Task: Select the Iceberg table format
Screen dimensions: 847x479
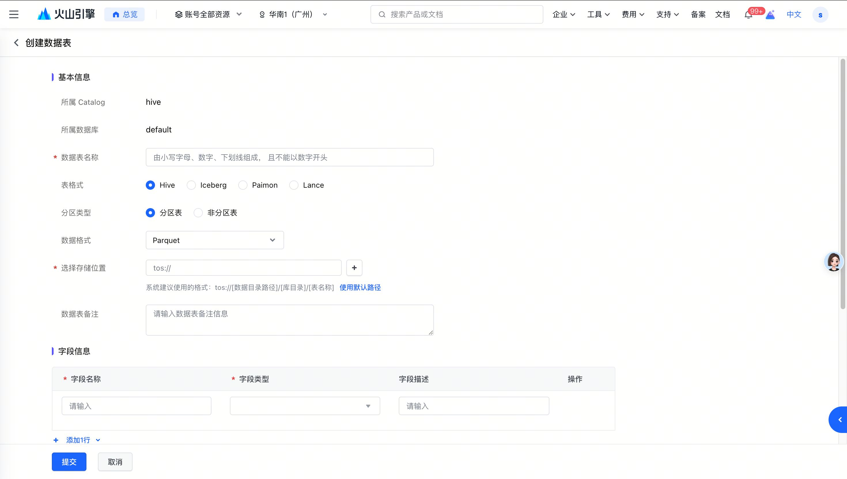Action: [x=191, y=185]
